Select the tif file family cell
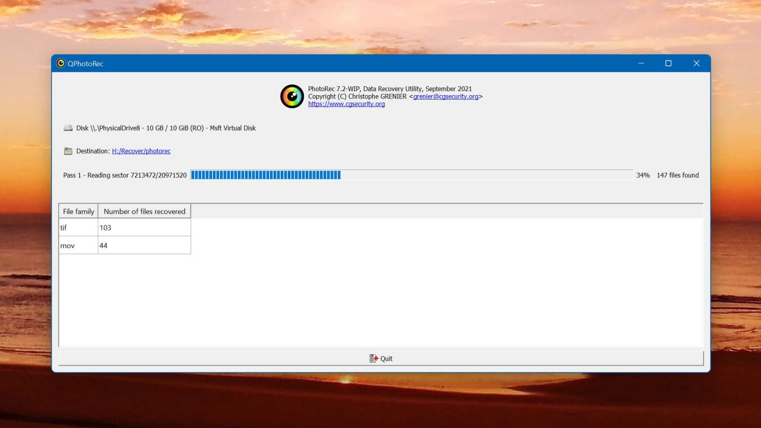 coord(78,228)
